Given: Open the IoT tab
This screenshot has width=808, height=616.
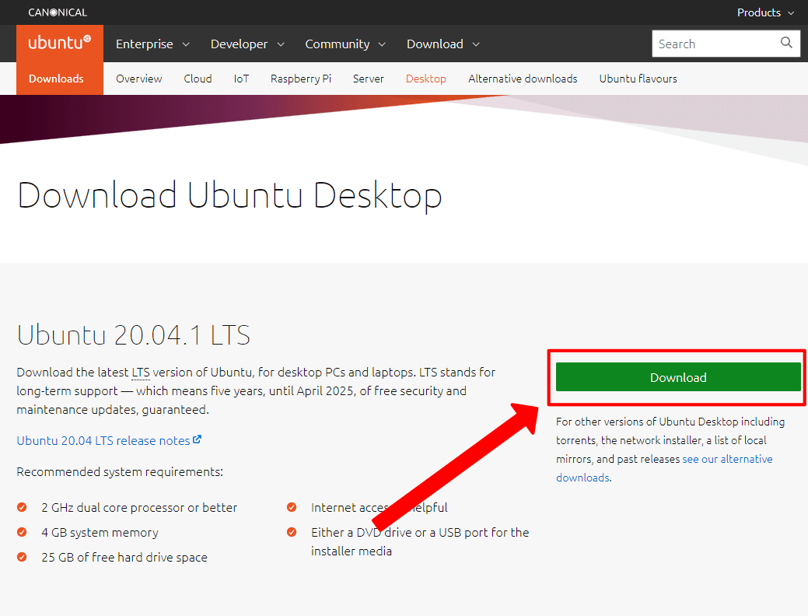Looking at the screenshot, I should [x=241, y=79].
